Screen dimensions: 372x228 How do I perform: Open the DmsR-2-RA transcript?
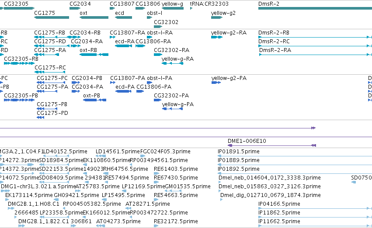point(316,55)
